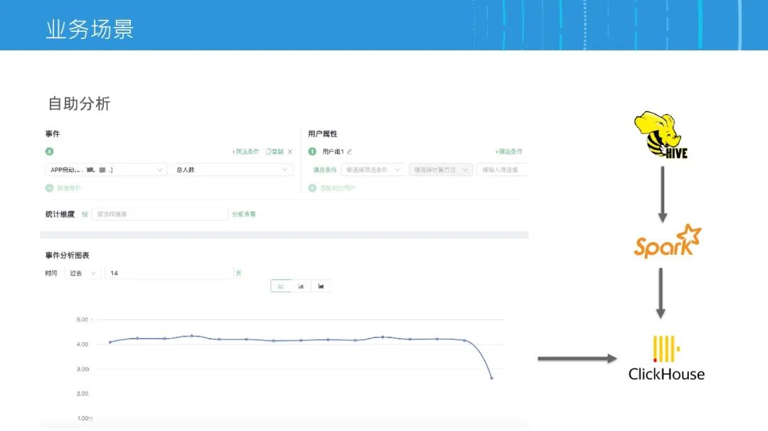Screen dimensions: 768x431
Task: Open the 满足条件 filter condition dropdown
Action: [x=373, y=170]
